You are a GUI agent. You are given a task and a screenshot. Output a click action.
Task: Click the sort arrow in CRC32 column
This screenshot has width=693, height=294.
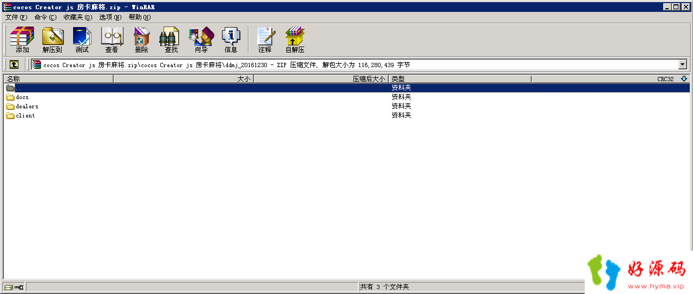(684, 79)
